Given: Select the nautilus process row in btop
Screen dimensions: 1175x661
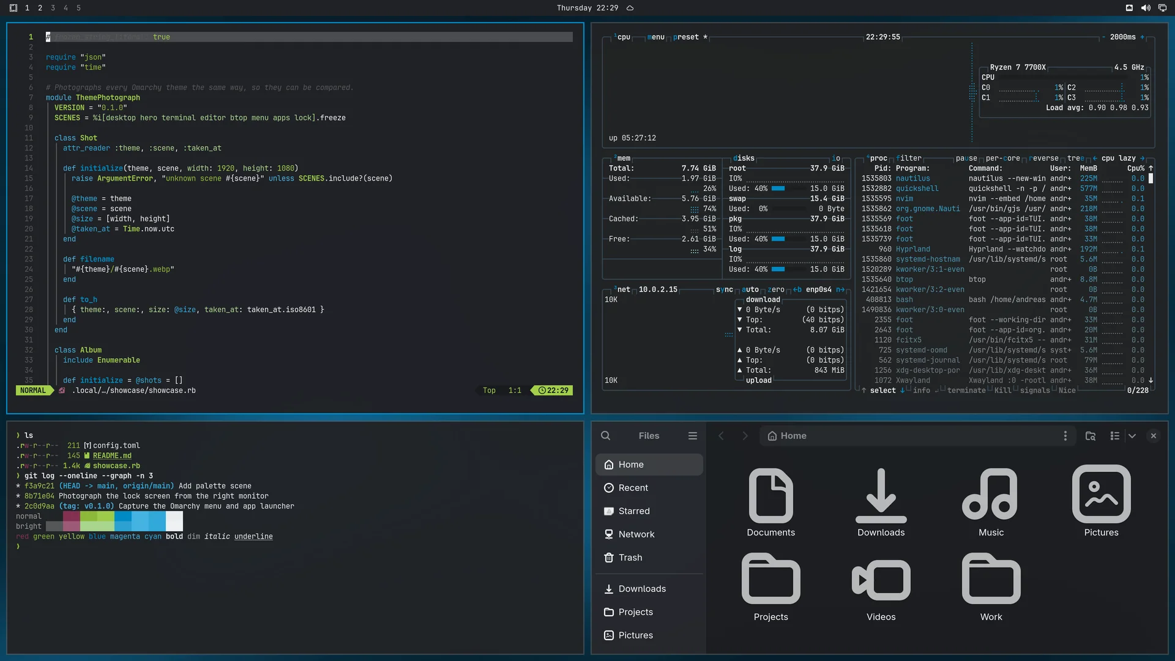Looking at the screenshot, I should click(1004, 179).
